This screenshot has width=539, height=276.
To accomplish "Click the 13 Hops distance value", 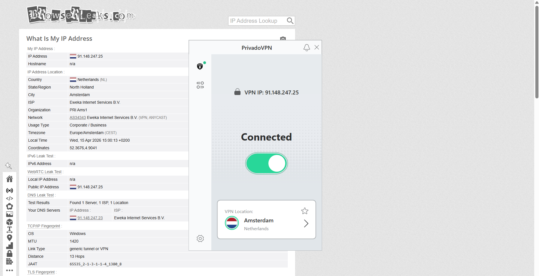I will (x=77, y=256).
